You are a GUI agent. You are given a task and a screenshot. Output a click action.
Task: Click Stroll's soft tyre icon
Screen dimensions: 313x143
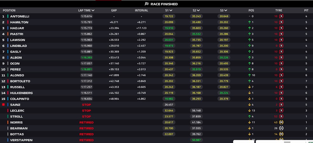pos(281,116)
